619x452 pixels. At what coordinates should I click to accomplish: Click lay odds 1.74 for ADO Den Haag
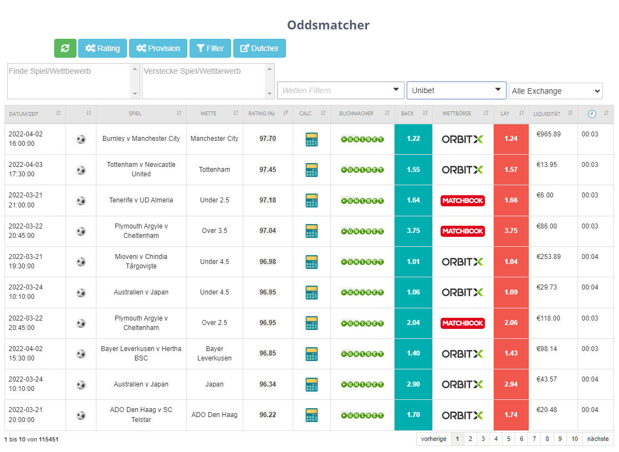coord(511,415)
